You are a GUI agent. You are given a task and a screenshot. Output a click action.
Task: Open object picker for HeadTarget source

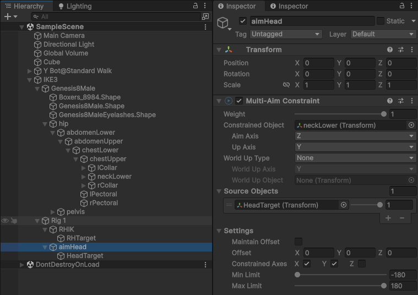point(344,205)
